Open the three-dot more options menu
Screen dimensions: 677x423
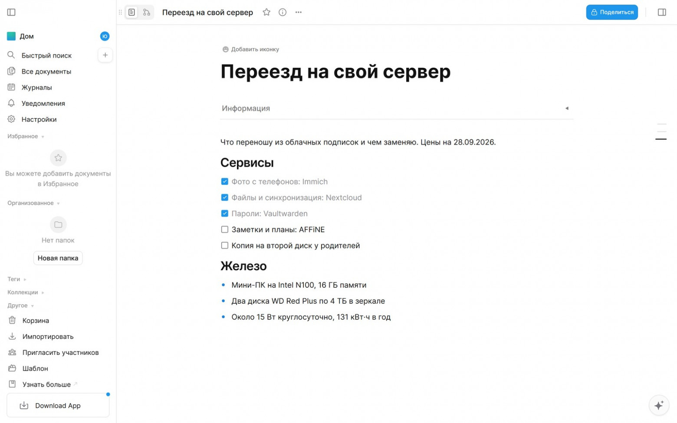(x=299, y=12)
